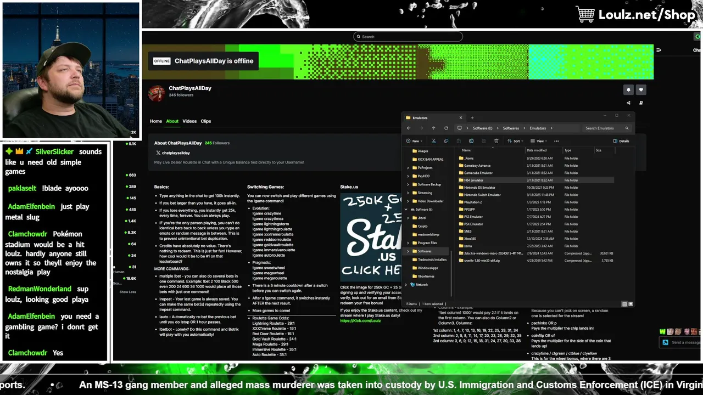Click the notification bell on ChatPlaysAllDay channel
The width and height of the screenshot is (703, 395).
[x=629, y=89]
